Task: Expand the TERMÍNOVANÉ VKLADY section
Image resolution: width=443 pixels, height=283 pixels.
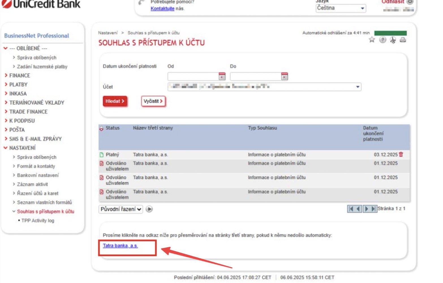Action: point(34,102)
